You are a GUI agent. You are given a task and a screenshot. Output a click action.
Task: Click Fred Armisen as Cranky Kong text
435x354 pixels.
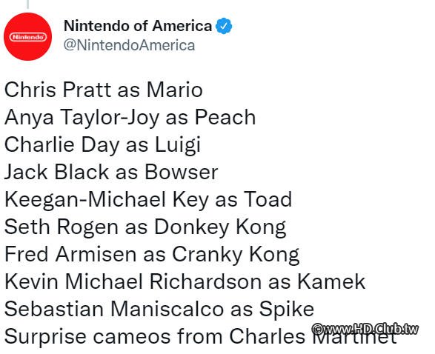[152, 254]
